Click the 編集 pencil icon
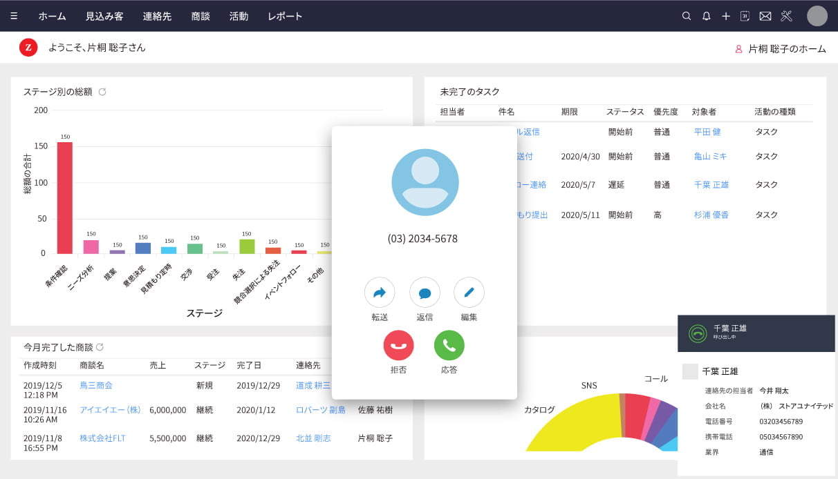This screenshot has width=838, height=479. tap(469, 293)
